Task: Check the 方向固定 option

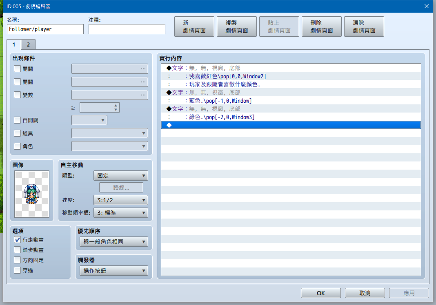Action: 17,260
